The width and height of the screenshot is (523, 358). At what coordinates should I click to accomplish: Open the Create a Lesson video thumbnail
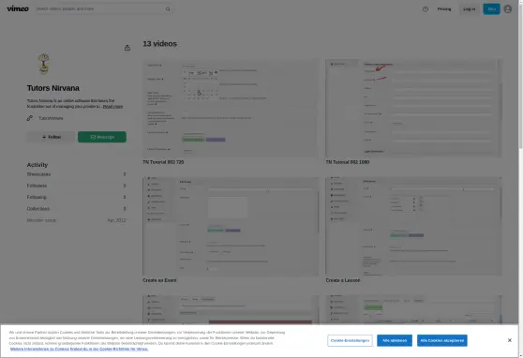click(x=413, y=226)
